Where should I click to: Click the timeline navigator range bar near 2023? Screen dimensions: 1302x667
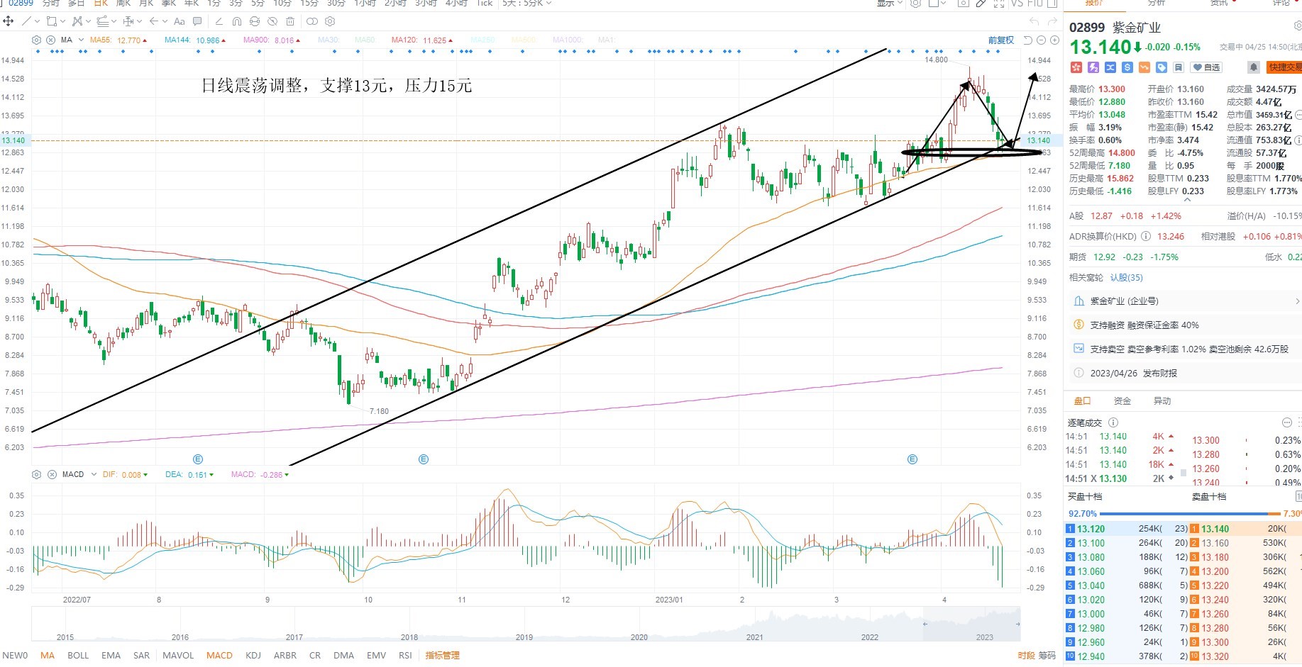click(971, 624)
